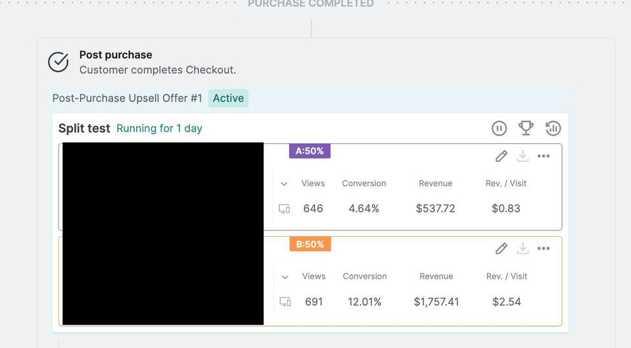631x348 pixels.
Task: Download variant A using download icon
Action: pos(523,157)
